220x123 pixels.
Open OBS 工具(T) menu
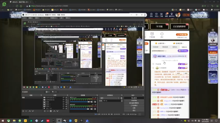(61, 18)
